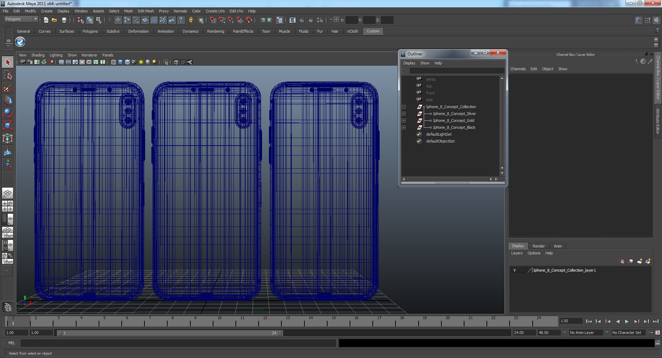Viewport: 662px width, 358px height.
Task: Open the No Character Set dropdown arrow
Action: [607, 333]
